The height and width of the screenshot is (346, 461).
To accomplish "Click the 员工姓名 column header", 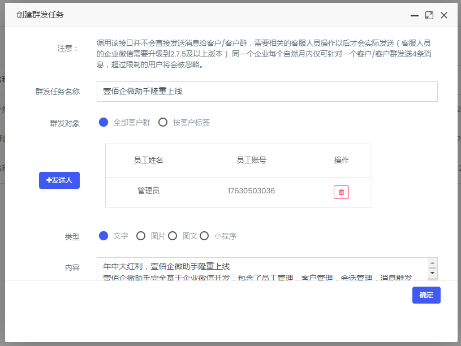I will tap(148, 160).
